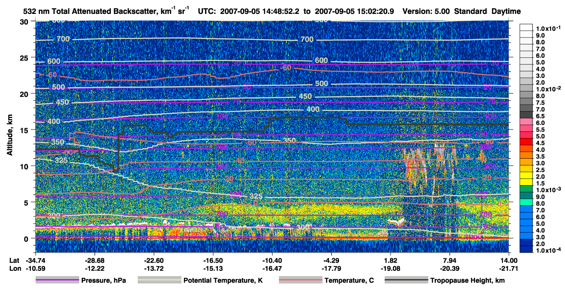Click the altitude tick label '10'
565x290 pixels.
(x=25, y=166)
